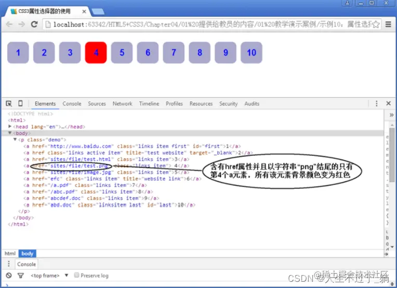Select html in the breadcrumb bar
Image resolution: width=397 pixels, height=288 pixels.
10,254
